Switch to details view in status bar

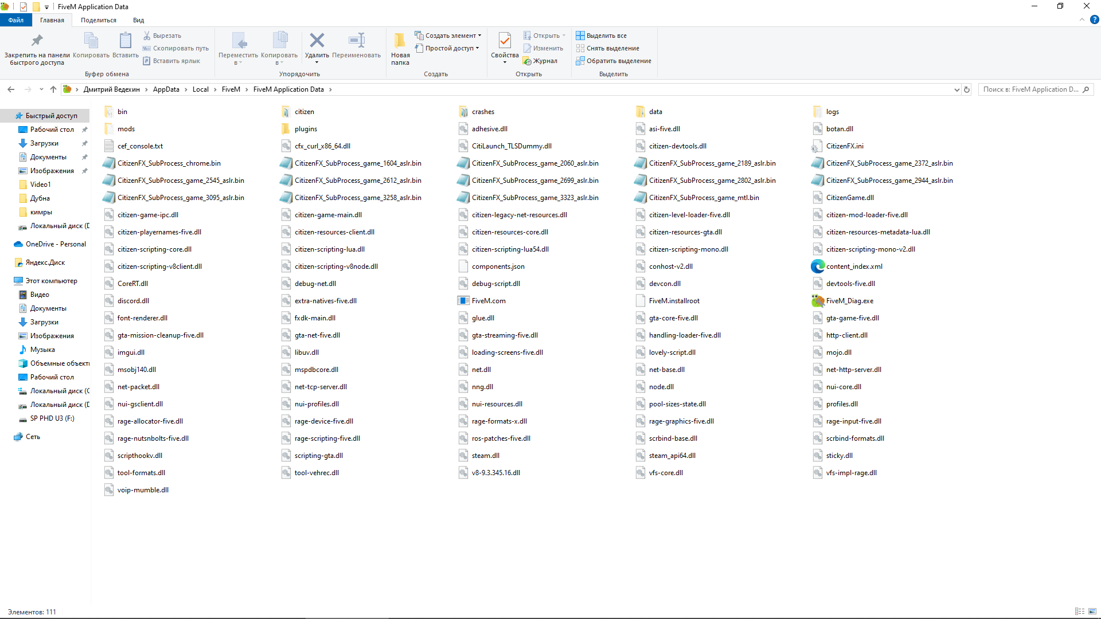tap(1080, 612)
